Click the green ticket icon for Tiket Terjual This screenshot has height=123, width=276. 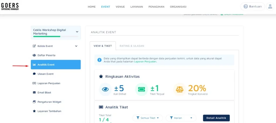(x=141, y=89)
